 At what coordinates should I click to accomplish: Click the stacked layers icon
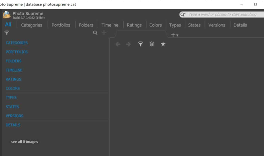(152, 44)
